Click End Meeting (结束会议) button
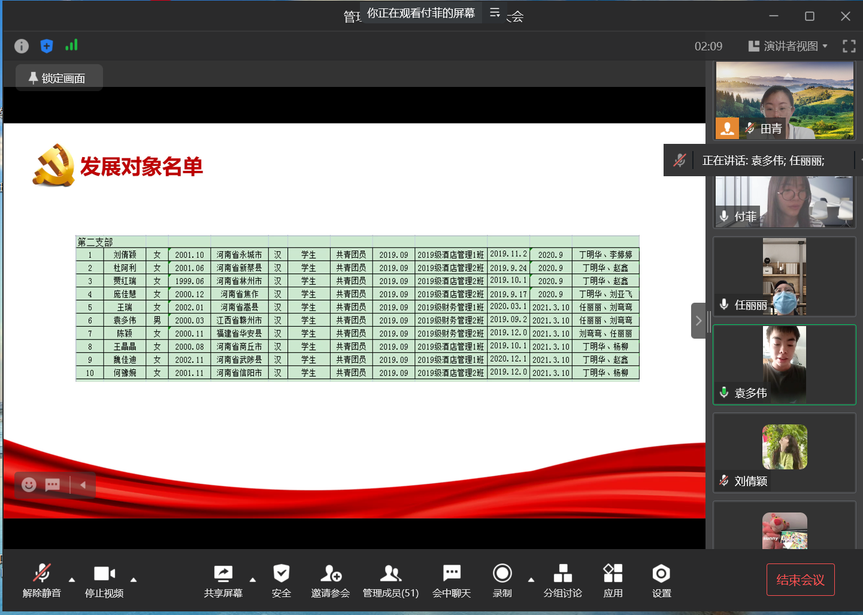863x615 pixels. (800, 580)
